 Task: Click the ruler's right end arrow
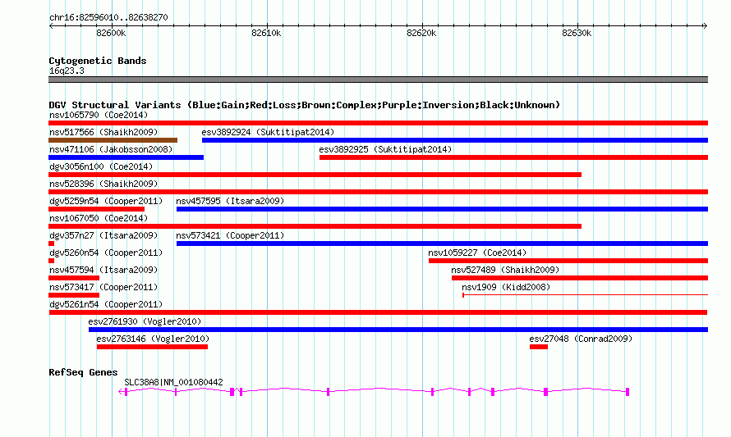pyautogui.click(x=706, y=25)
